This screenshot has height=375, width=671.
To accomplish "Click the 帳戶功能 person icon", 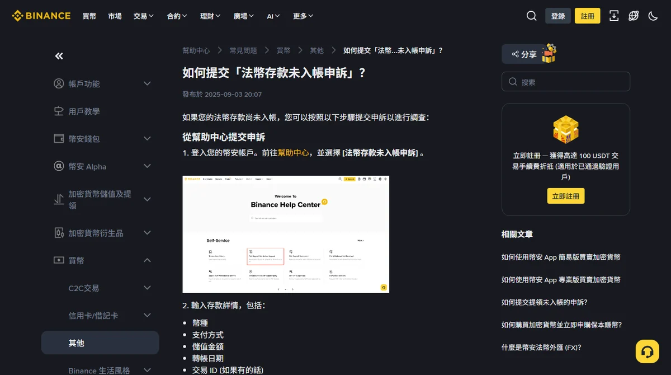I will pyautogui.click(x=59, y=83).
